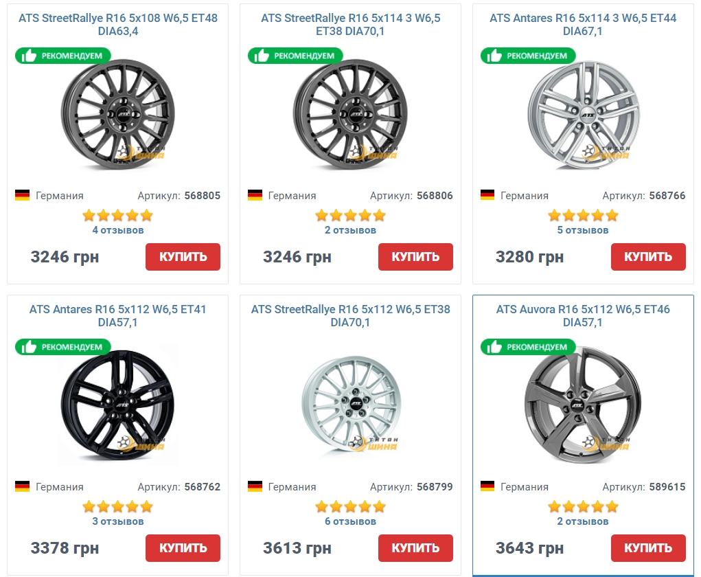
Task: Click the Рекомендуем badge on black ATS Antares
Action: pyautogui.click(x=63, y=347)
